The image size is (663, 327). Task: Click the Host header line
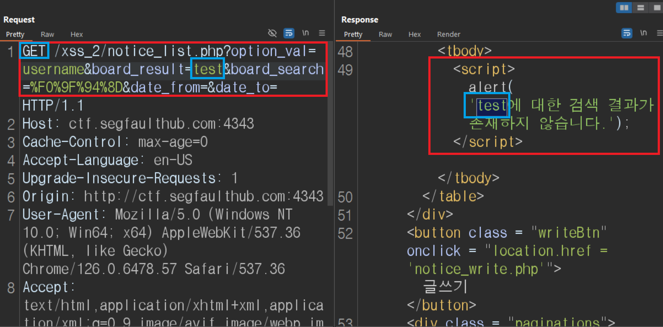tap(138, 124)
